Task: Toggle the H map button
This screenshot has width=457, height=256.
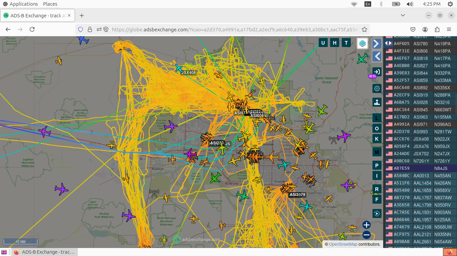Action: (x=335, y=43)
